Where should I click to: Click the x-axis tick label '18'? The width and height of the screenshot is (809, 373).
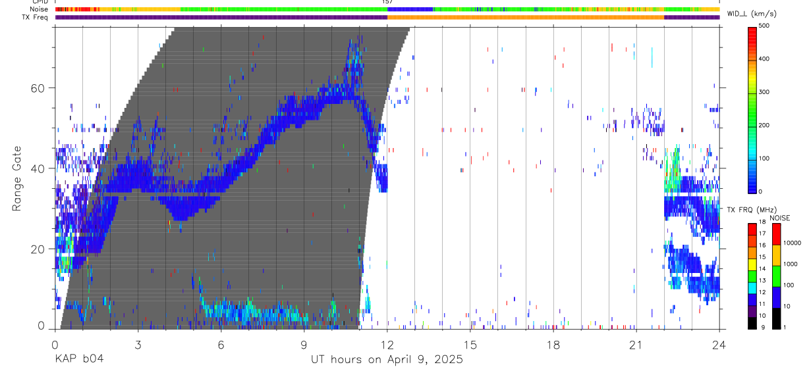(x=553, y=344)
